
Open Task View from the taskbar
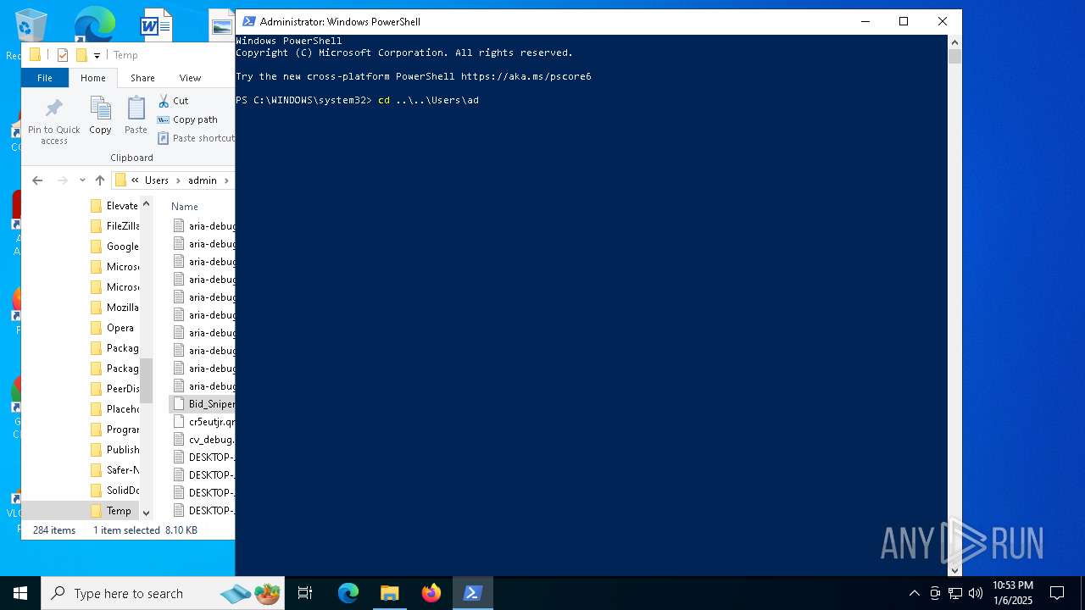[x=305, y=593]
